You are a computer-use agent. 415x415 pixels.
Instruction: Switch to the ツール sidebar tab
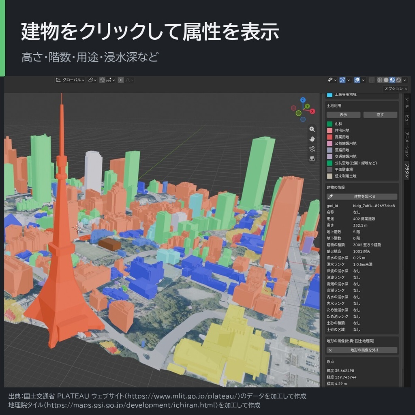click(407, 103)
